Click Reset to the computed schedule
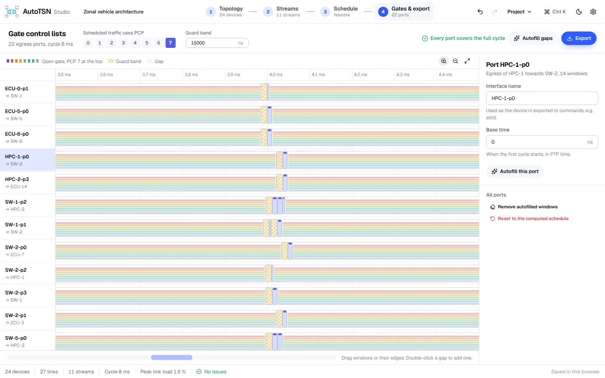This screenshot has height=378, width=605. (x=529, y=218)
